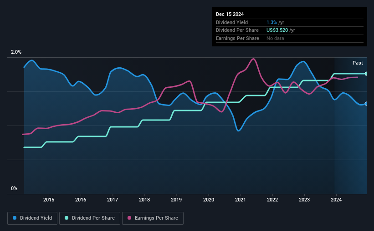The image size is (374, 231).
Task: Click the 2016 x-axis label
Action: tap(81, 200)
